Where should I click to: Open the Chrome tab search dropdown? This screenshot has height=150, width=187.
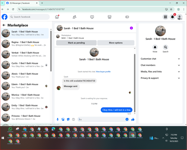pos(2,3)
